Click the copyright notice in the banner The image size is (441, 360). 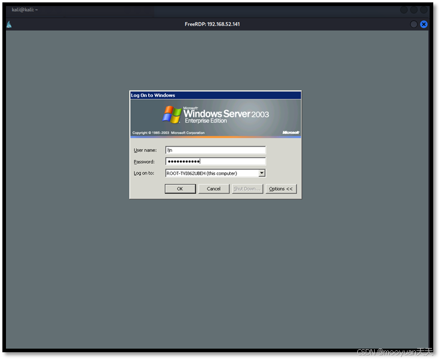169,133
